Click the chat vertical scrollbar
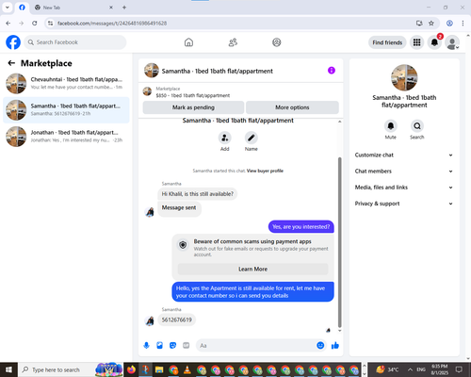471x377 pixels. coord(339,242)
